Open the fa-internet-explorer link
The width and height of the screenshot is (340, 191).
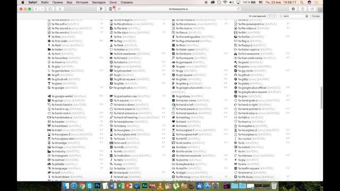point(189,155)
